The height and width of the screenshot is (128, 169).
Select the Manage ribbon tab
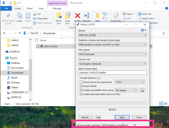pyautogui.click(x=57, y=8)
